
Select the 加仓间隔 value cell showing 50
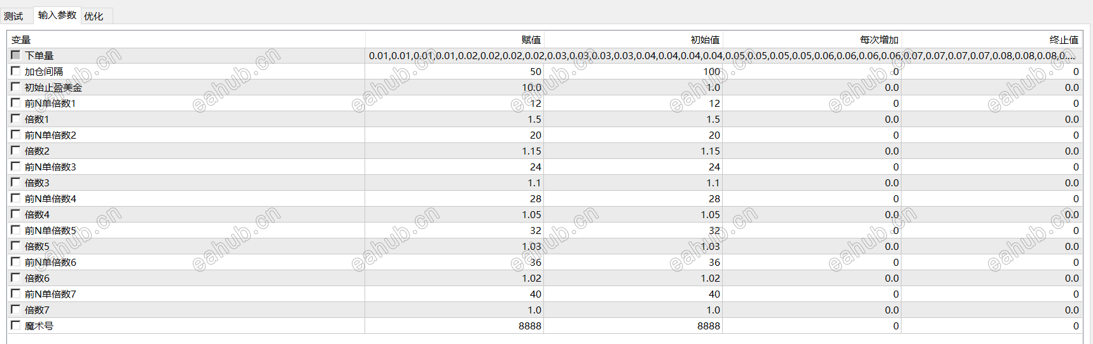(x=454, y=71)
